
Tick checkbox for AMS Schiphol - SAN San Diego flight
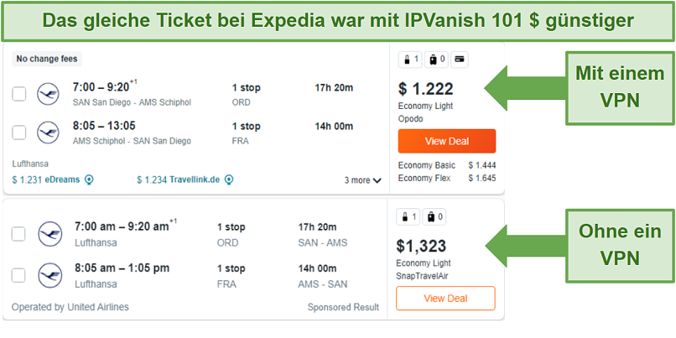coord(19,133)
